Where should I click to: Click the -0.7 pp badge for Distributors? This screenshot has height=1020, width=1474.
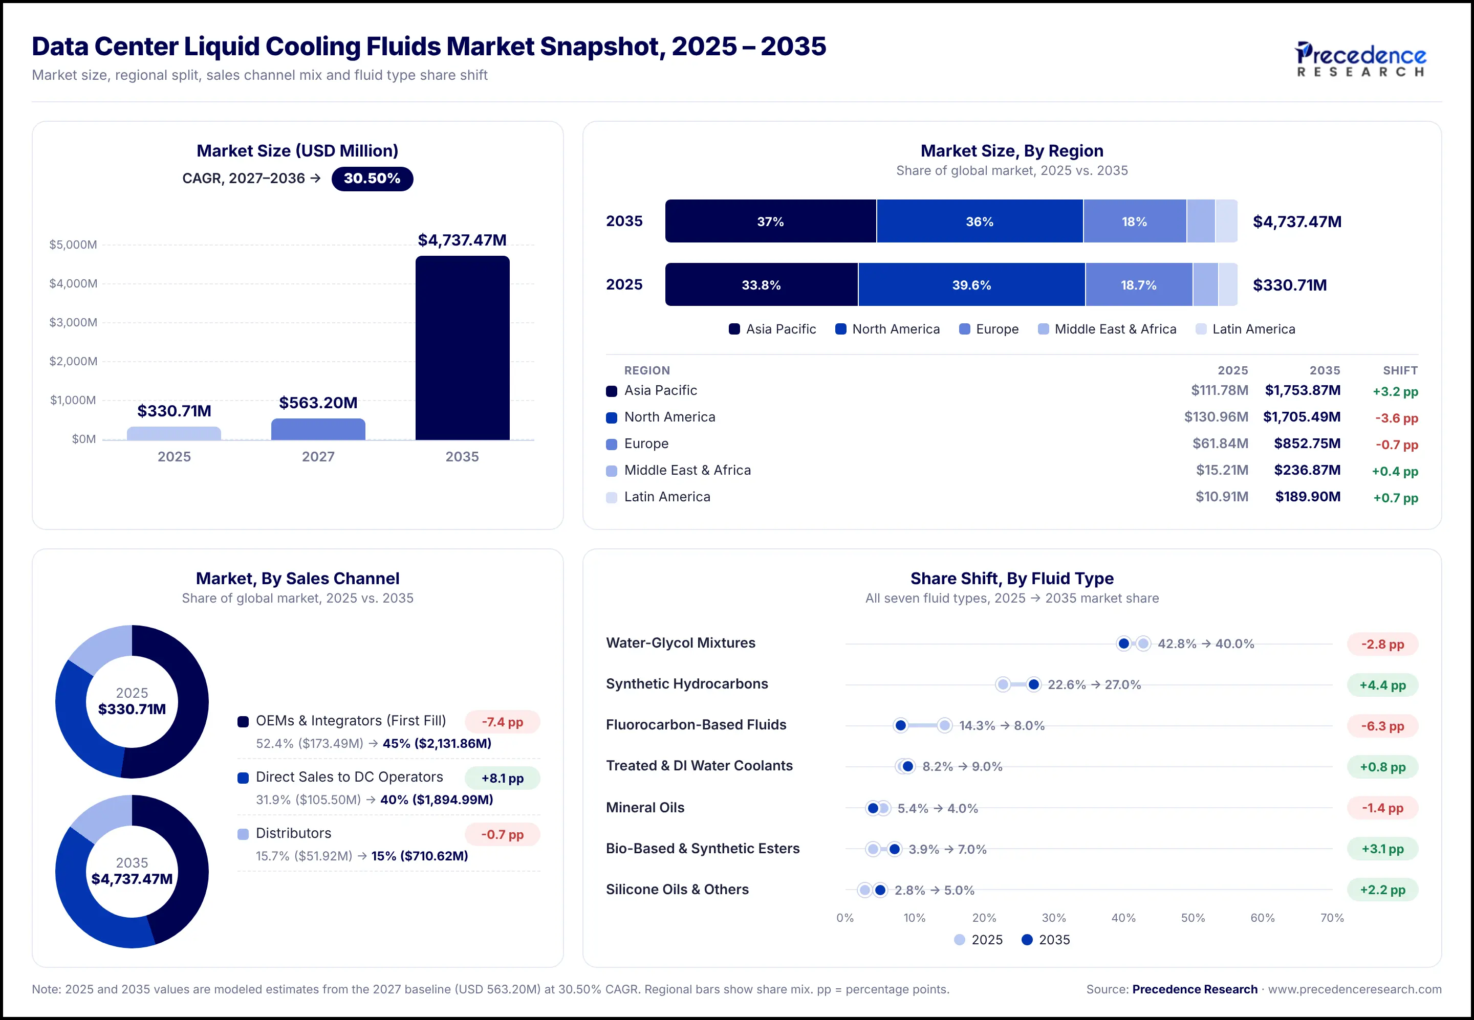coord(502,835)
